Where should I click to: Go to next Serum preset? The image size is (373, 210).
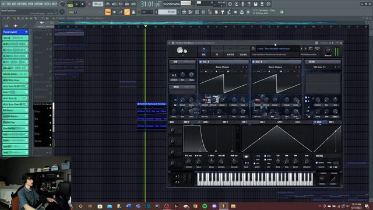click(x=305, y=49)
